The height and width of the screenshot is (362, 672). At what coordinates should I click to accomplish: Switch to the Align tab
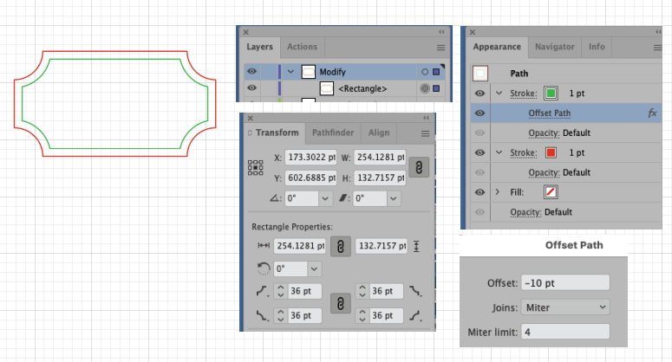[x=379, y=133]
